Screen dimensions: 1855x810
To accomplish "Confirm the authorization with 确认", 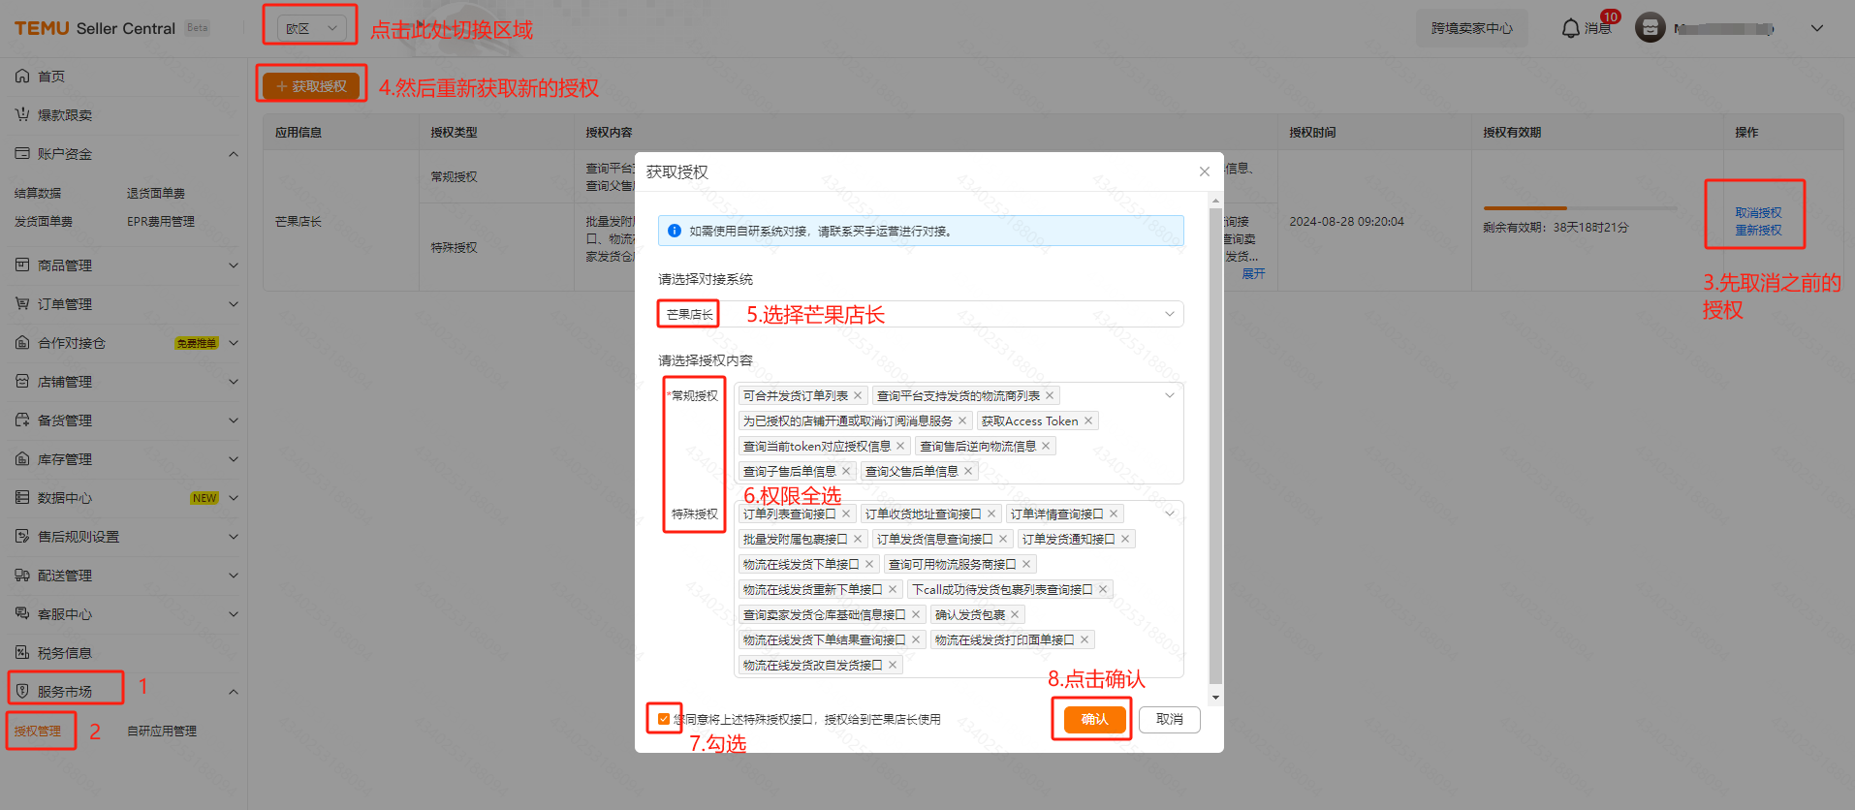I will [x=1094, y=719].
